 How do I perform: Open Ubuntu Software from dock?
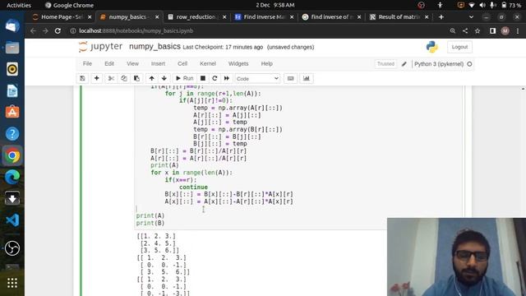click(x=12, y=112)
